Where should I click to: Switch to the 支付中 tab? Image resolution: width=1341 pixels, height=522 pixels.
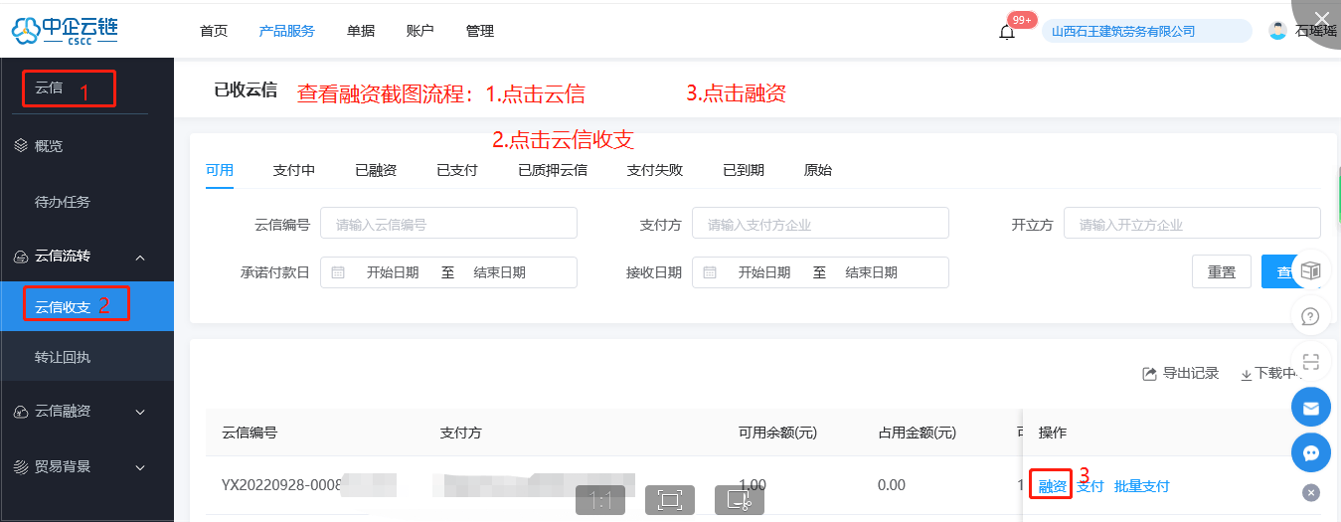(x=294, y=170)
